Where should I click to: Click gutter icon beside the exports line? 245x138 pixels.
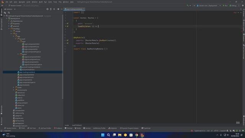(67, 43)
